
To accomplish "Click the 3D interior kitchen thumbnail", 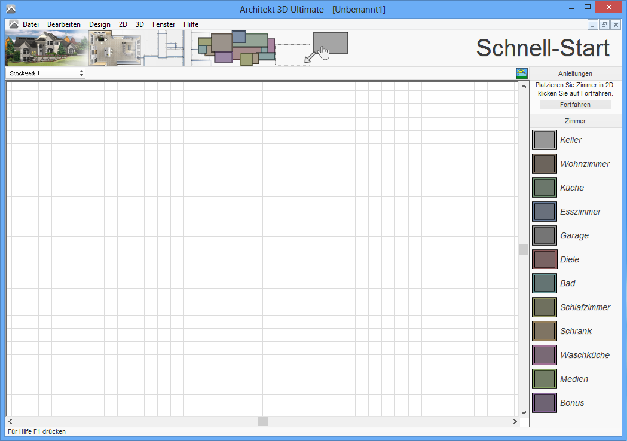I will (115, 49).
